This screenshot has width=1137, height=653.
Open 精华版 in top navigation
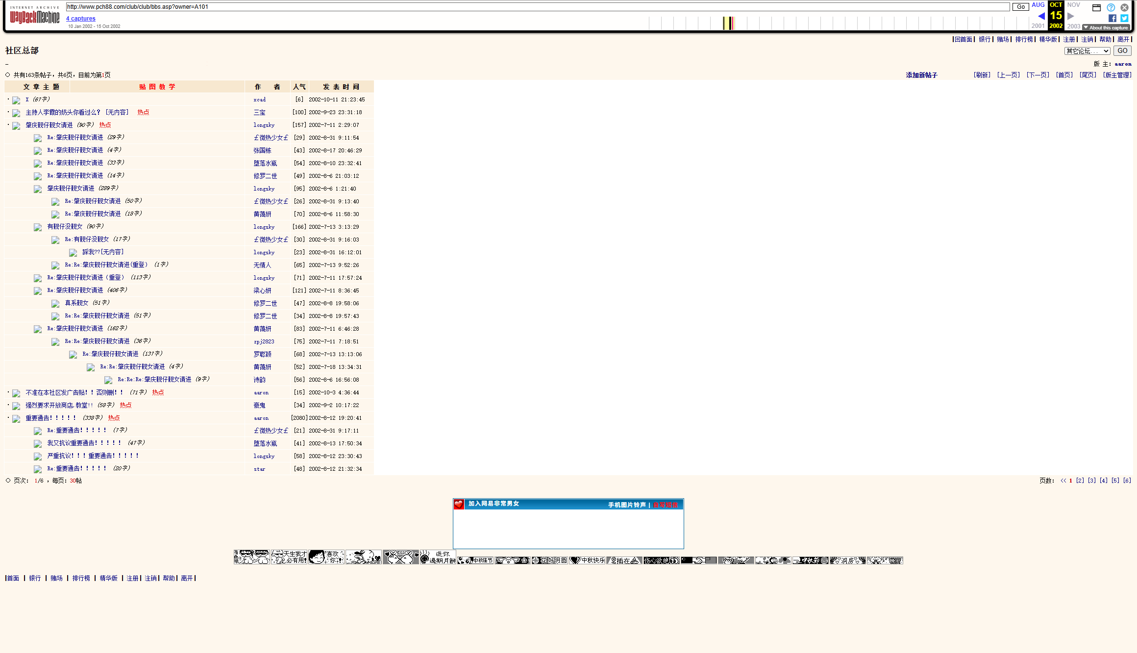tap(1048, 39)
